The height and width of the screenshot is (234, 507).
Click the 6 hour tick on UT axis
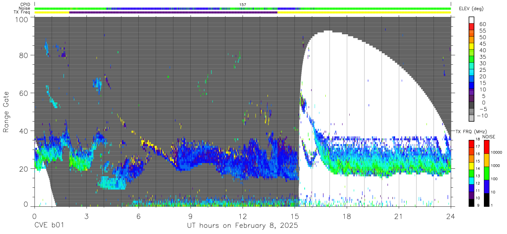[138, 216]
